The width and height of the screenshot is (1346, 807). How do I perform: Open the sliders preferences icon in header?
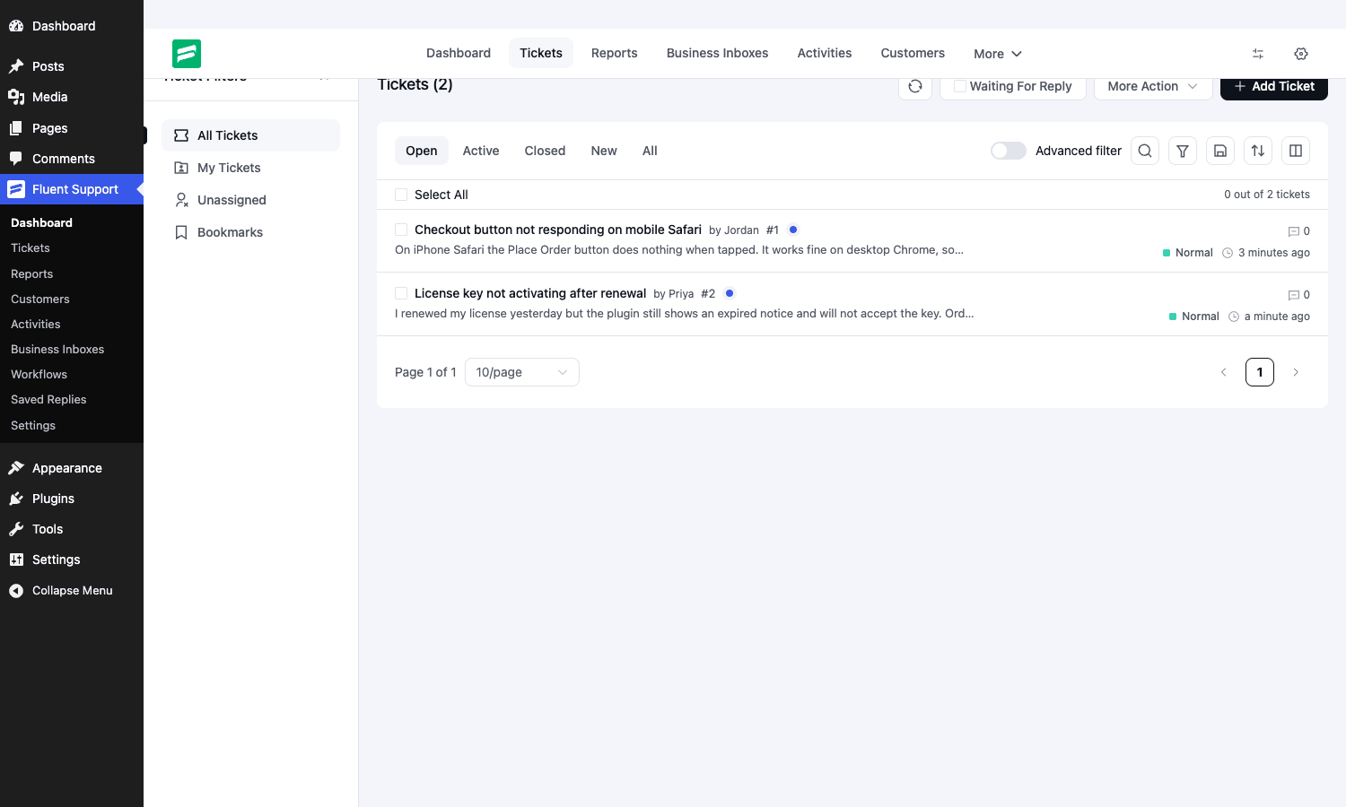1258,54
